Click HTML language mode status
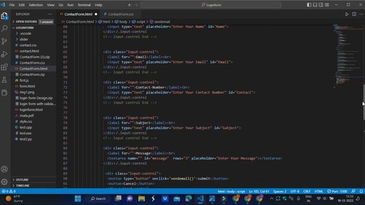Screen dimensions: 365x205 [x=319, y=191]
